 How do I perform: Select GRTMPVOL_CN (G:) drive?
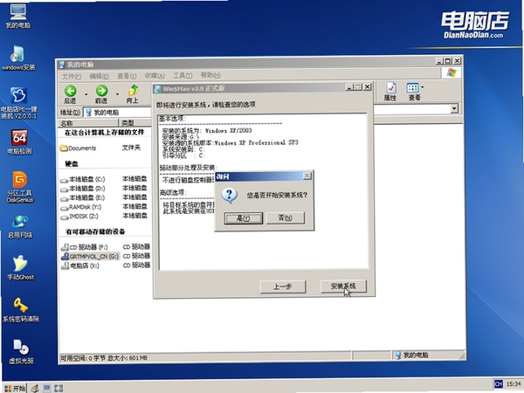coord(90,257)
